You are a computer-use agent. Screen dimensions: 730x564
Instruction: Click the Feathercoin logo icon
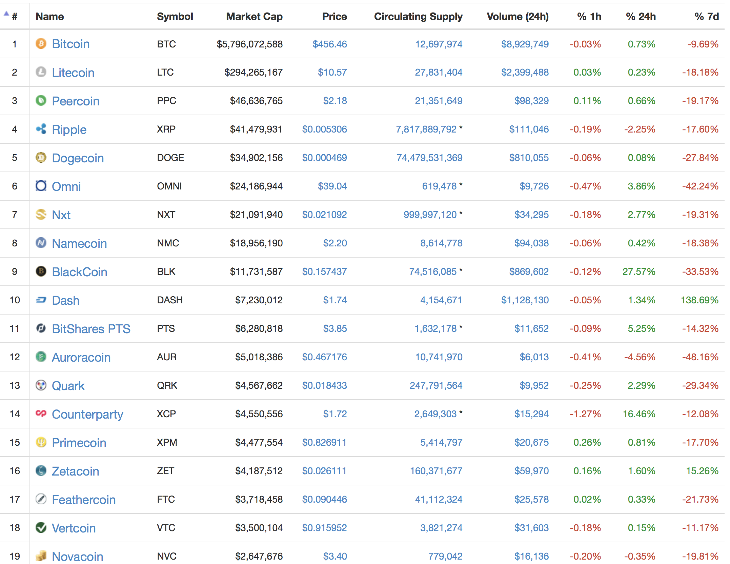pyautogui.click(x=41, y=499)
